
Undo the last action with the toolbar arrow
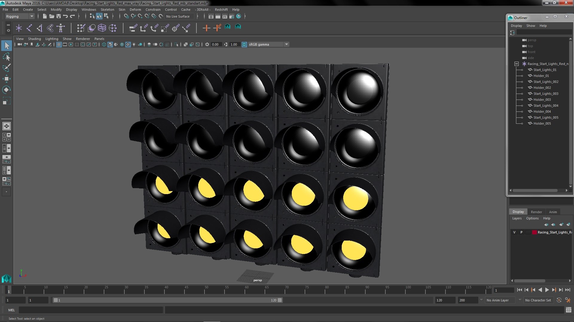(x=65, y=16)
